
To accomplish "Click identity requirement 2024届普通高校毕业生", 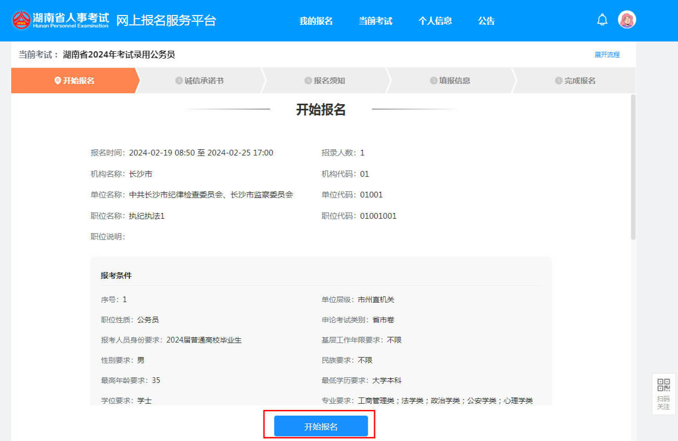I will click(x=204, y=340).
